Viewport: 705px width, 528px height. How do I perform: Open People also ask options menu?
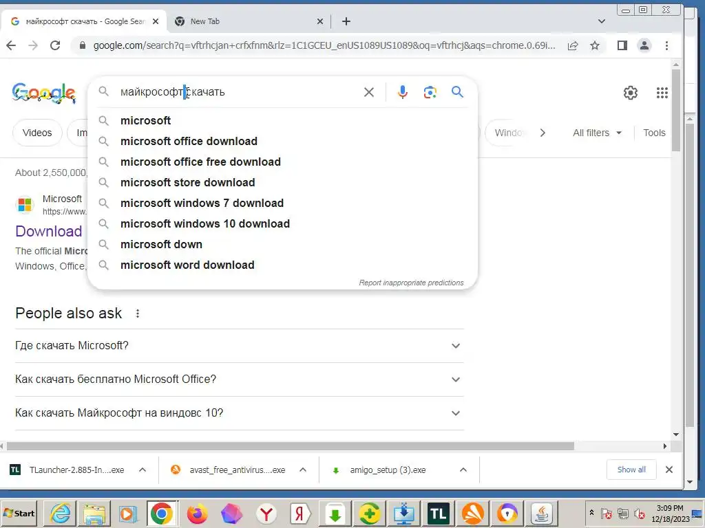(138, 313)
